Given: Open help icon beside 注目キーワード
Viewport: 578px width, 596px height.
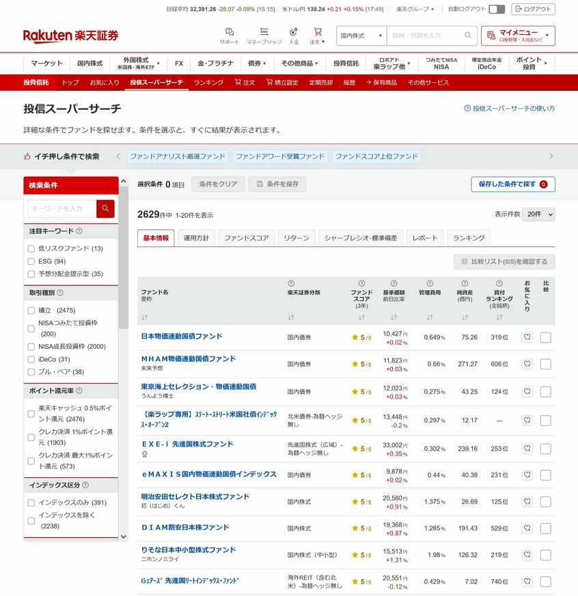Looking at the screenshot, I should coord(79,231).
